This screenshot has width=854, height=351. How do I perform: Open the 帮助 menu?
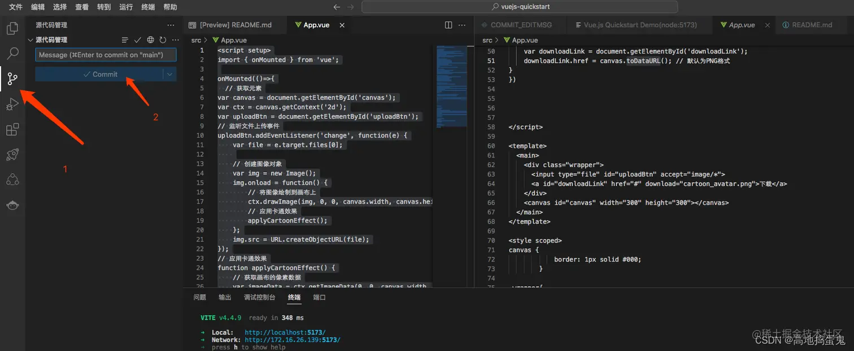point(170,7)
